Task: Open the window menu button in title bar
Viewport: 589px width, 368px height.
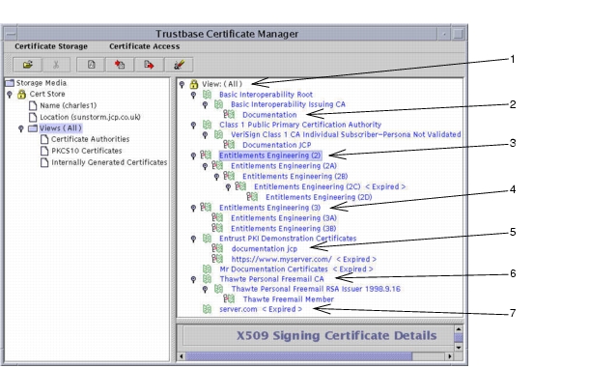Action: point(11,34)
